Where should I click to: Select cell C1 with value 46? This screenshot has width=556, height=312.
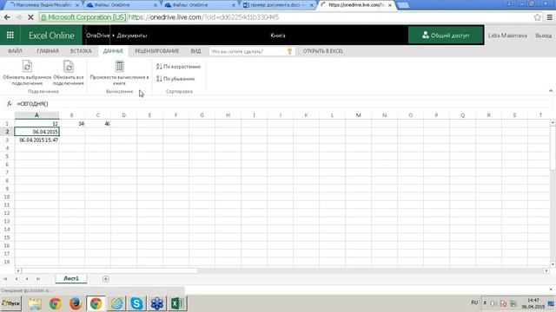pyautogui.click(x=97, y=123)
